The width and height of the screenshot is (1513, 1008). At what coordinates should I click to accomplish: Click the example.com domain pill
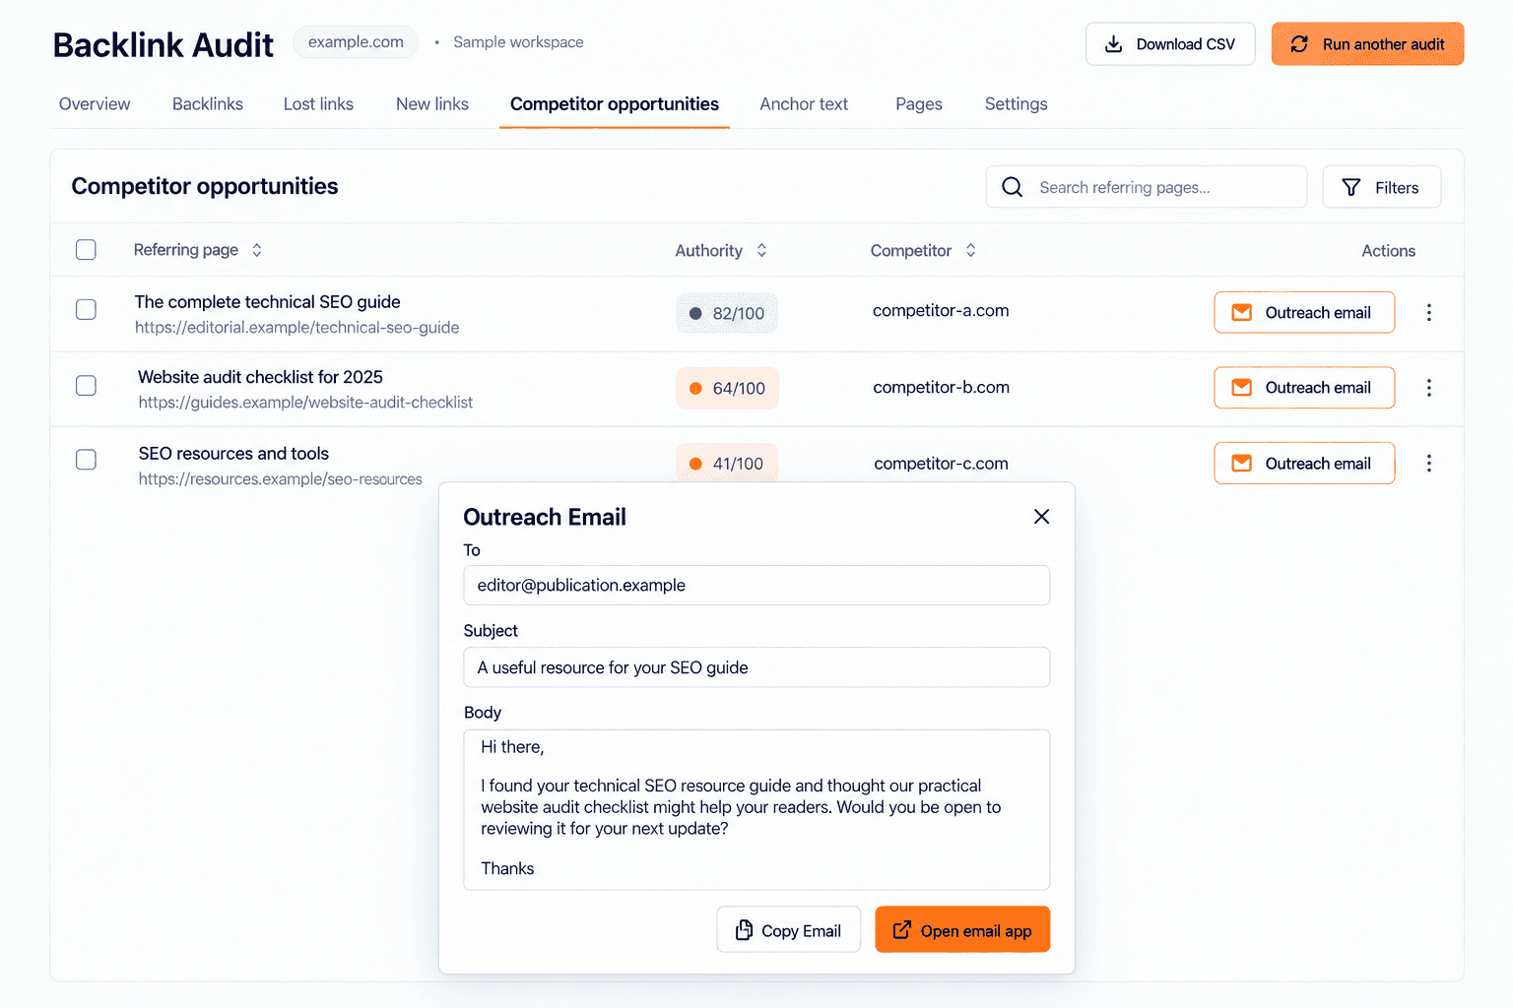[x=356, y=42]
